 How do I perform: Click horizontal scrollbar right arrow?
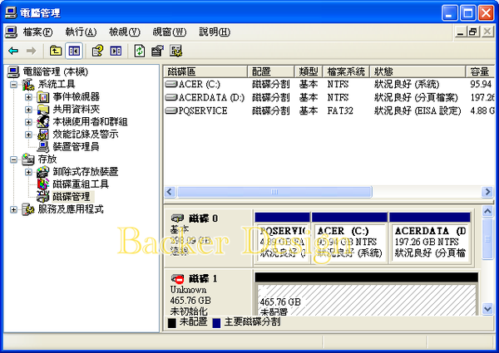[x=487, y=192]
